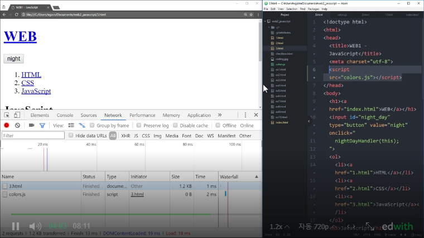Screen dimensions: 424x238
Task: Follow the HTML list link
Action: click(x=31, y=75)
